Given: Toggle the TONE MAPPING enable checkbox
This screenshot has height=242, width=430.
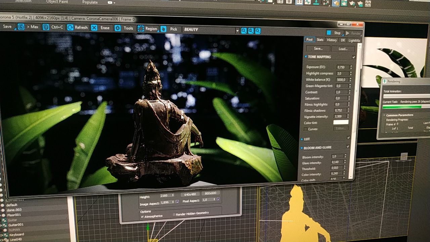Looking at the screenshot, I should click(x=354, y=57).
